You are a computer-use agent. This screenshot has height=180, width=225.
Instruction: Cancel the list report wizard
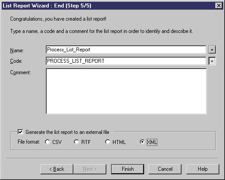pyautogui.click(x=165, y=169)
